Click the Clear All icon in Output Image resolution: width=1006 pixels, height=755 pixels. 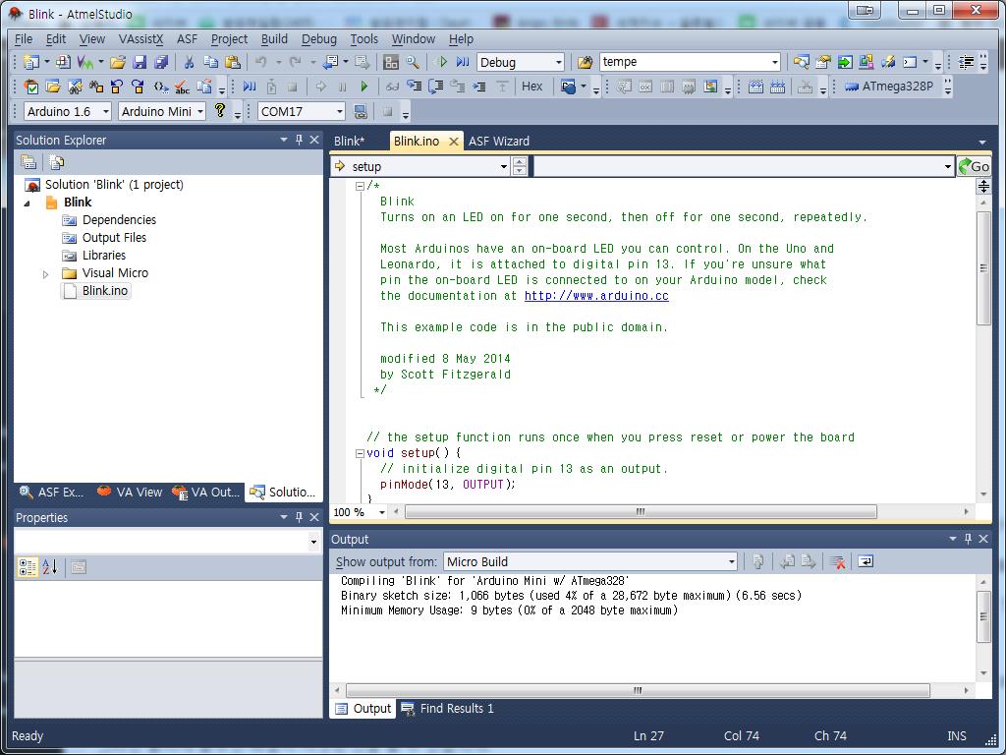pos(837,561)
